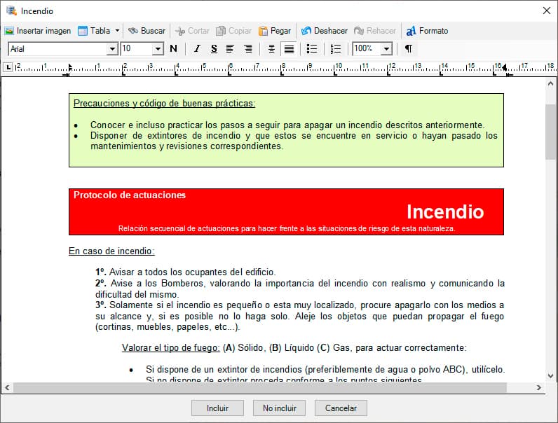Open Buscar search tool

pos(147,31)
